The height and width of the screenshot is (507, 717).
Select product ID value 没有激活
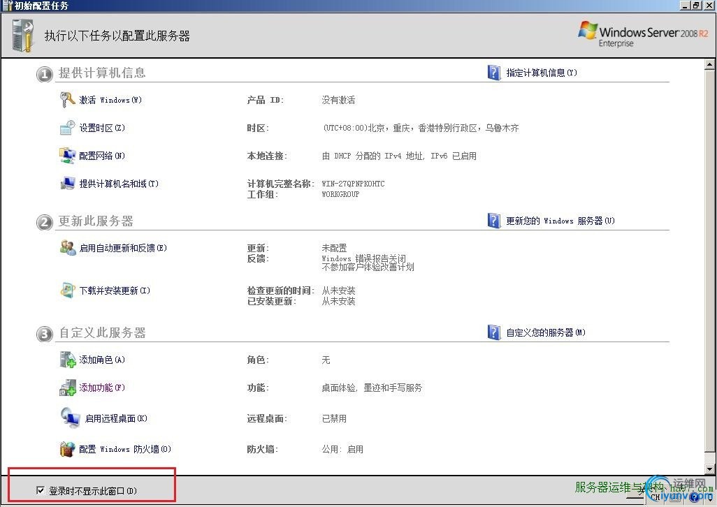(x=338, y=100)
